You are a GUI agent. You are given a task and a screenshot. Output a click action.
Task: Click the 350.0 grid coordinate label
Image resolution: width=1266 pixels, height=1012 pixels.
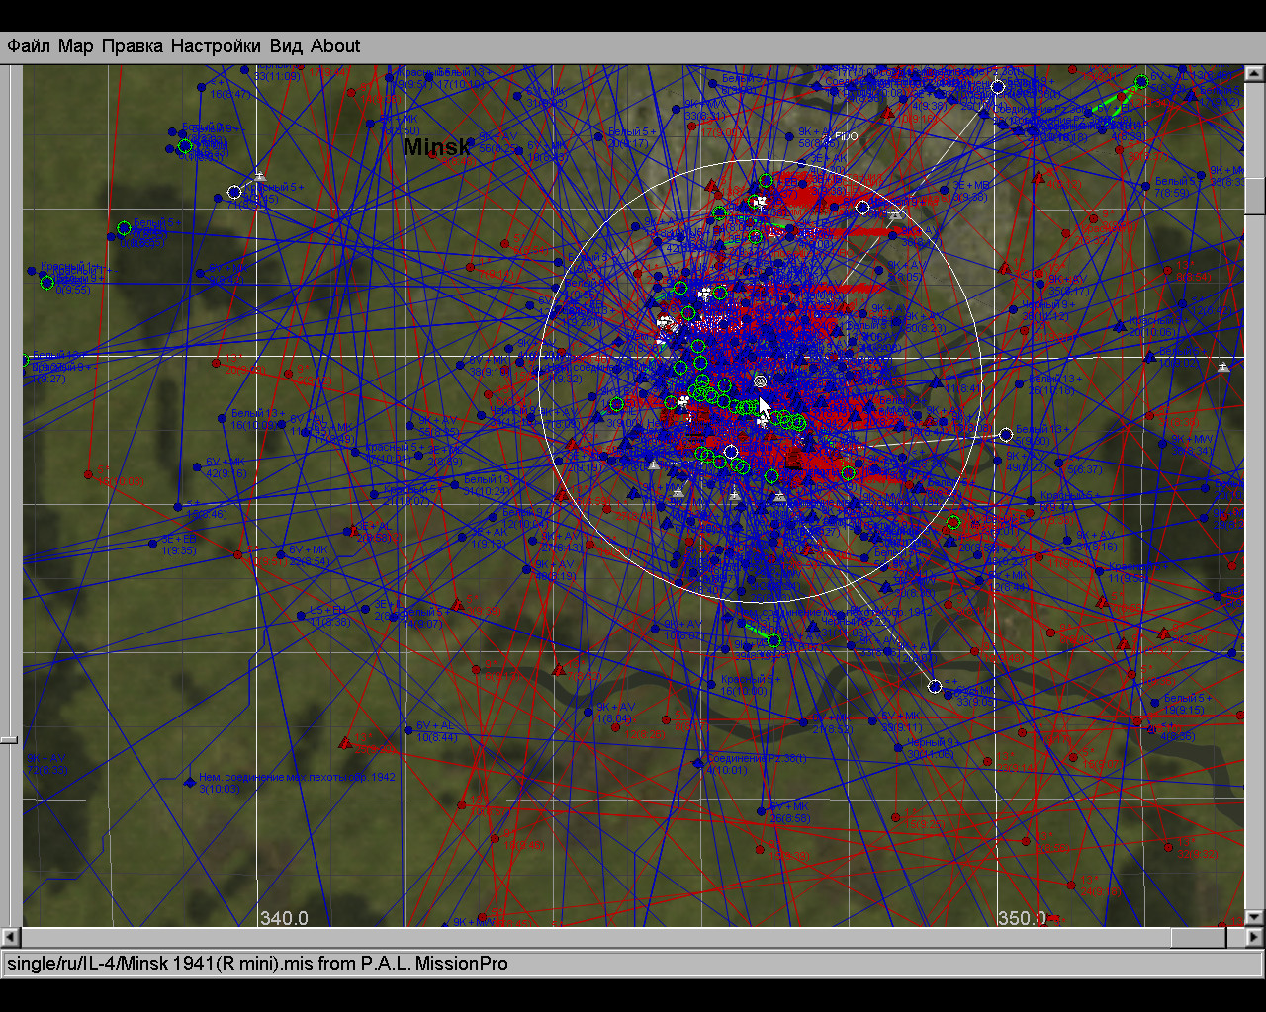coord(1022,919)
